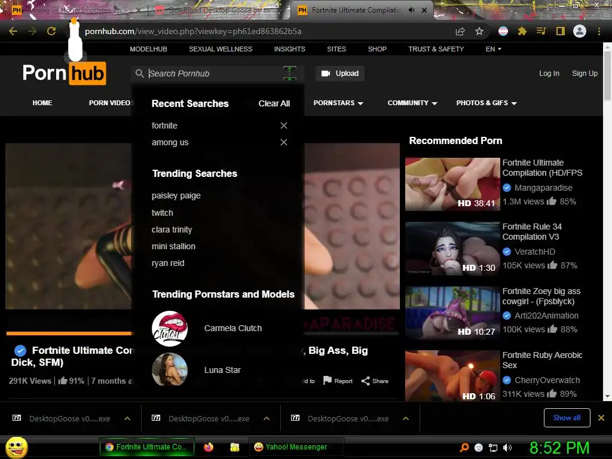Open the Carmela Clutch avatar thumbnail

[x=169, y=328]
